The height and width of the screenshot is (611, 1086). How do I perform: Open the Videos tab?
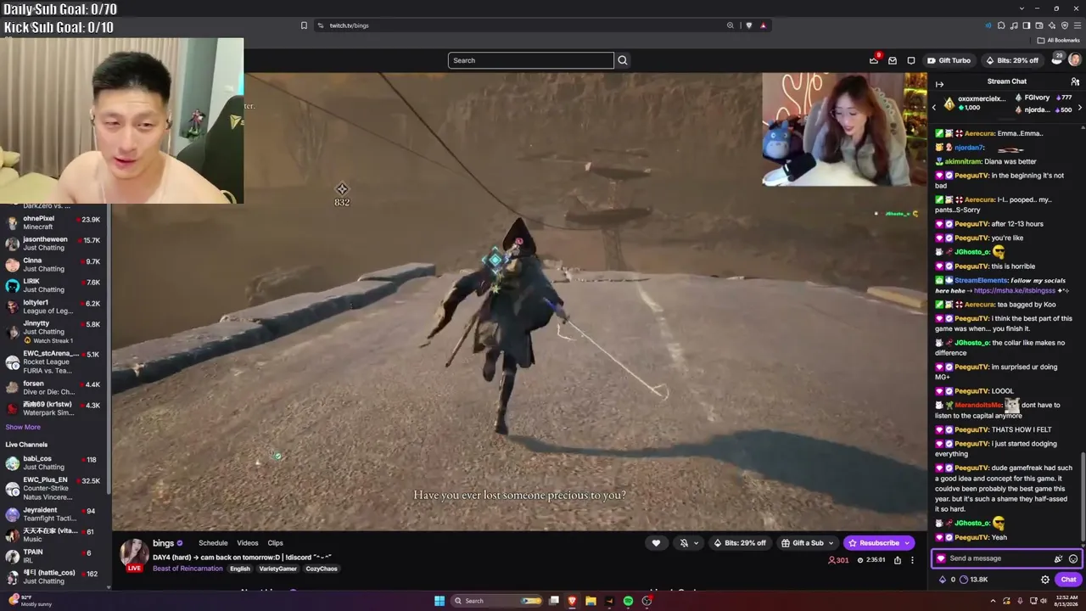pyautogui.click(x=248, y=543)
